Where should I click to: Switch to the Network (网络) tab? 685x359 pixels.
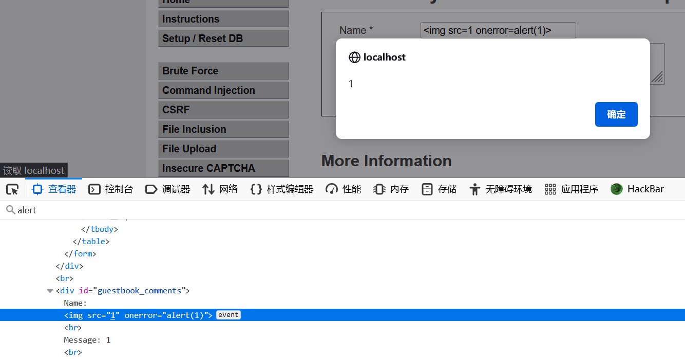220,189
